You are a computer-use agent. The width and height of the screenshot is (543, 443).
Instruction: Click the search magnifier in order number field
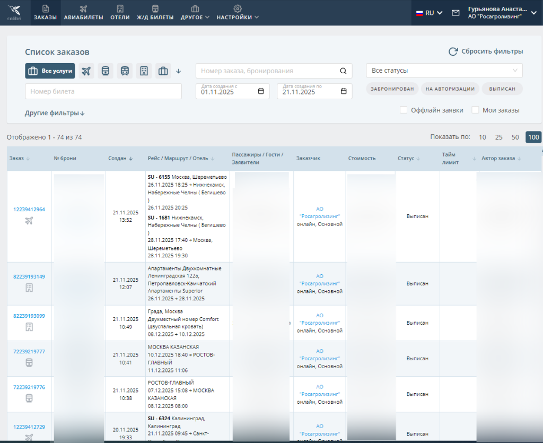click(x=343, y=71)
